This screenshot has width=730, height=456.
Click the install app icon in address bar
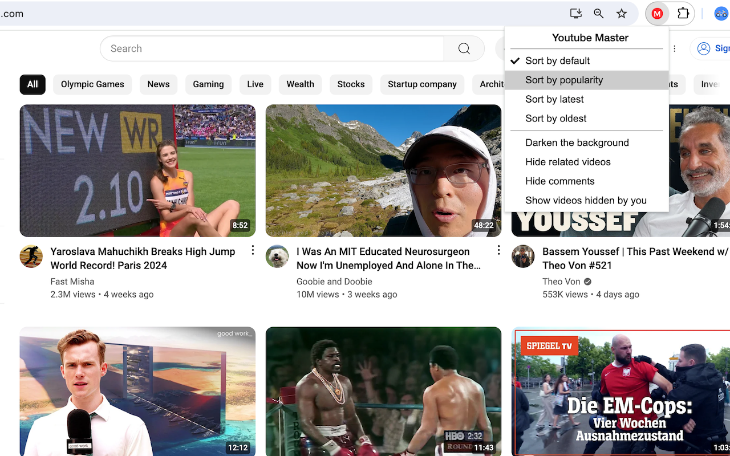click(576, 14)
